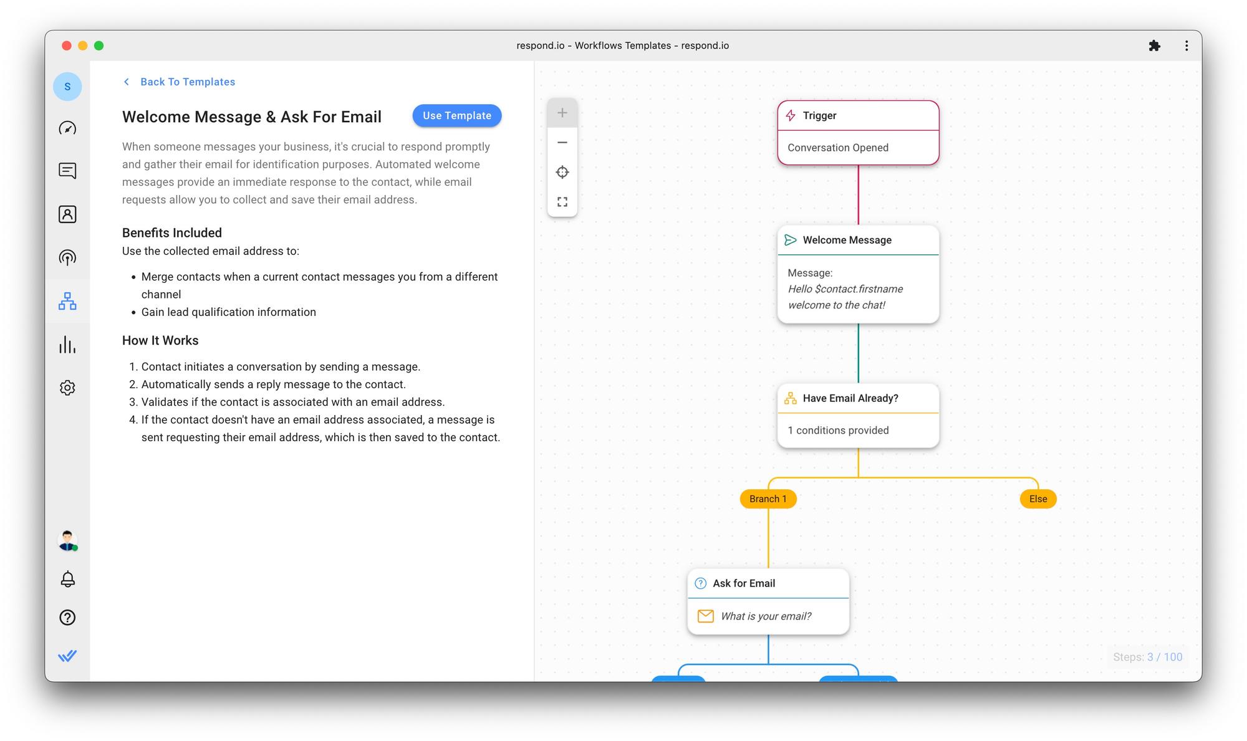This screenshot has height=741, width=1247.
Task: Click the email icon inside Ask for Email node
Action: [x=706, y=616]
